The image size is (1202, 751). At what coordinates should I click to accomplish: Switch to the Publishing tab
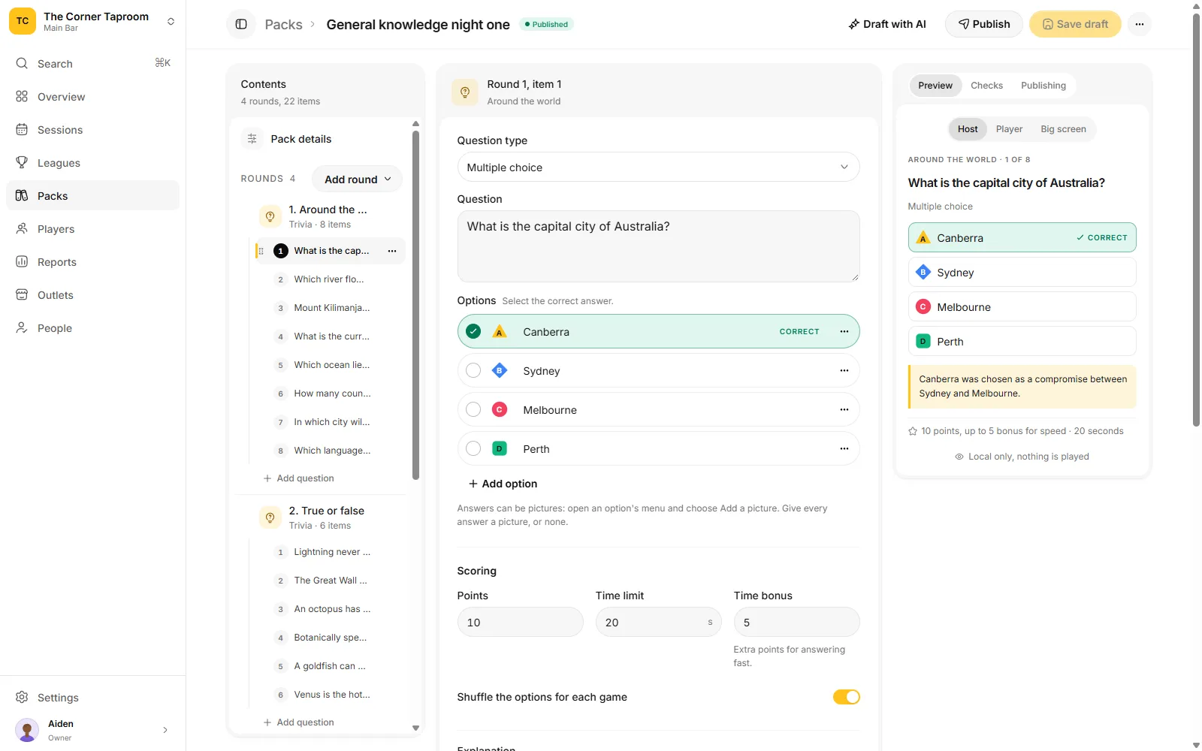coord(1043,86)
